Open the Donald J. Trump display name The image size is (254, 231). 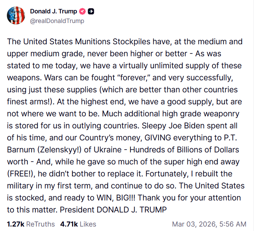[x=53, y=12]
